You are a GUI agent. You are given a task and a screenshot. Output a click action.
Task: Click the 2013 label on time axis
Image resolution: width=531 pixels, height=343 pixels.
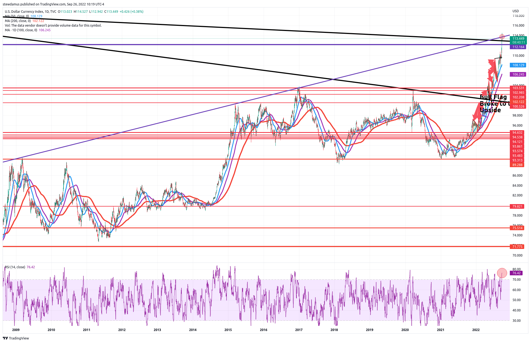click(157, 330)
